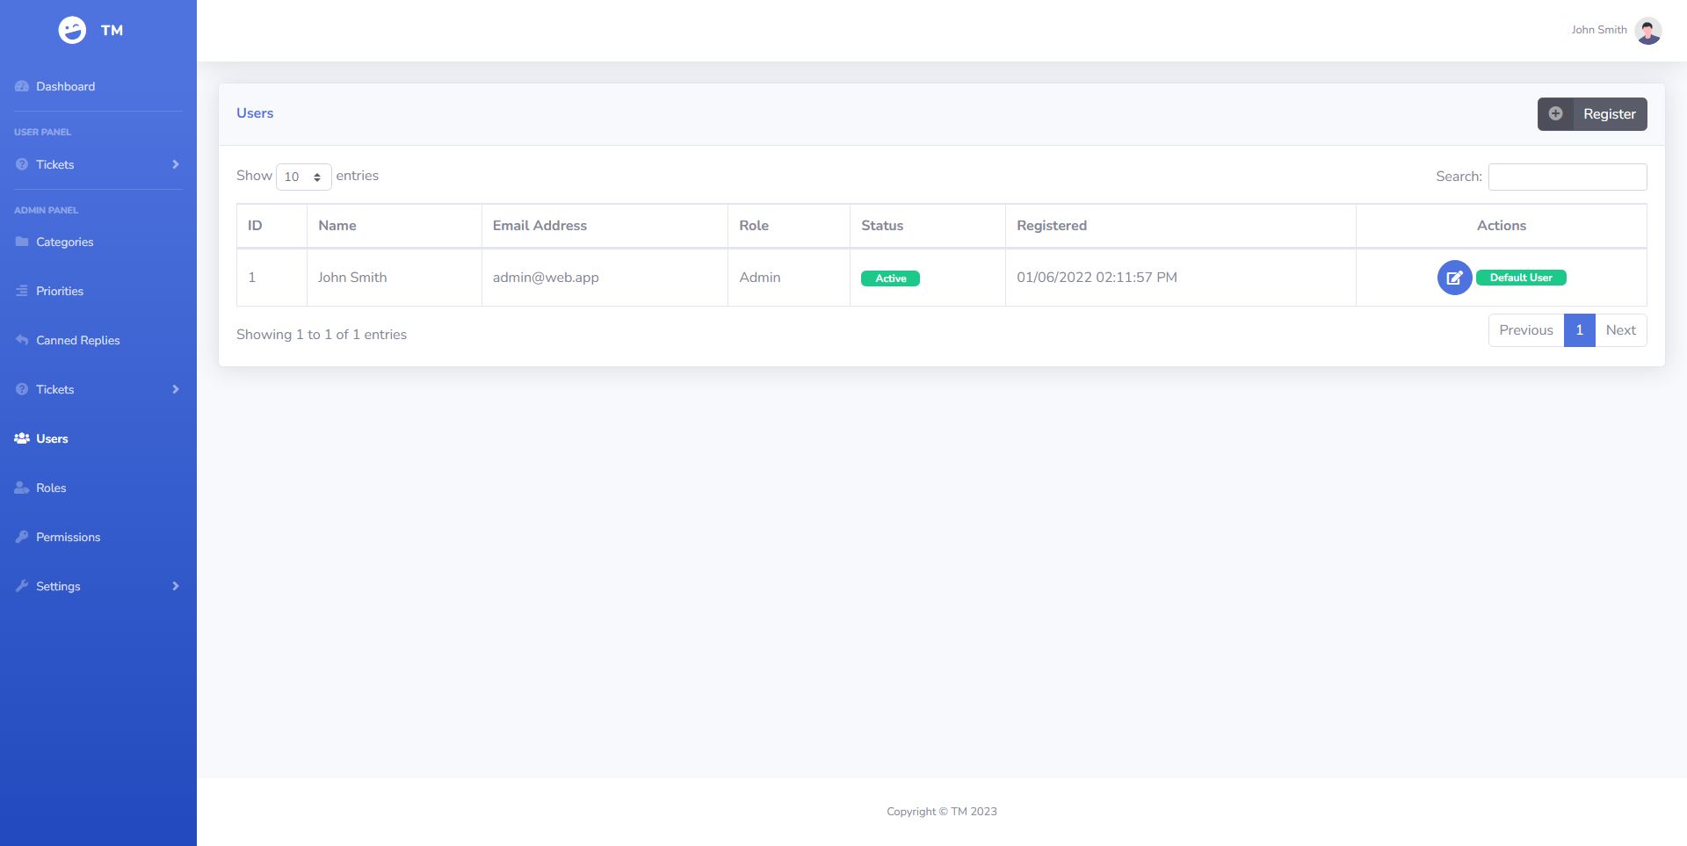Click the Previous pagination button
The image size is (1687, 846).
[x=1526, y=330]
